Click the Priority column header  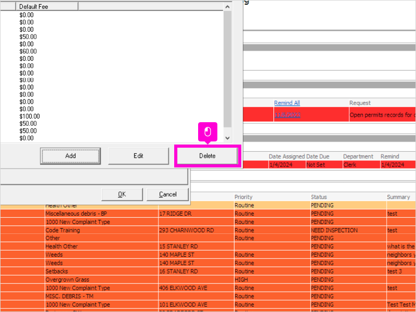click(x=243, y=197)
